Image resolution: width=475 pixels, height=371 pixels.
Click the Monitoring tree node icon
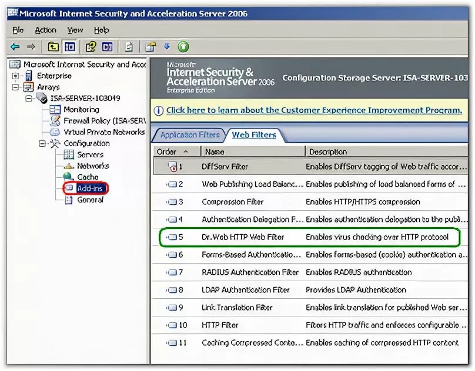[x=55, y=110]
